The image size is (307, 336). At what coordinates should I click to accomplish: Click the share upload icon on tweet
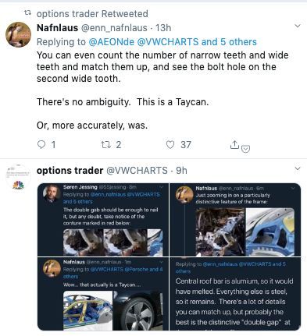[234, 144]
